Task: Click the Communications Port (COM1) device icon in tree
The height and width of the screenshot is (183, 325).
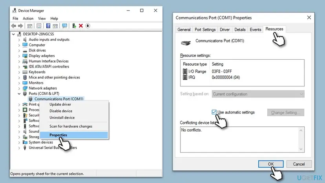Action: tap(31, 99)
